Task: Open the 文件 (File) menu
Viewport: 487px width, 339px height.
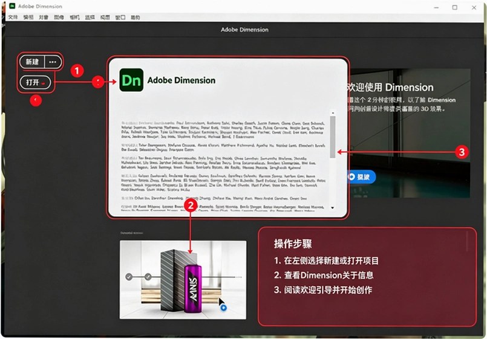Action: tap(13, 18)
